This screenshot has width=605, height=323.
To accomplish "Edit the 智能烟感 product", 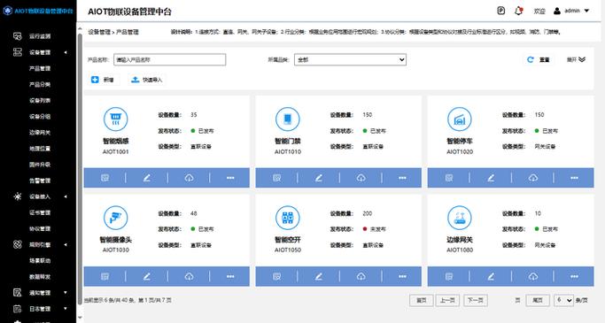I will tap(147, 178).
